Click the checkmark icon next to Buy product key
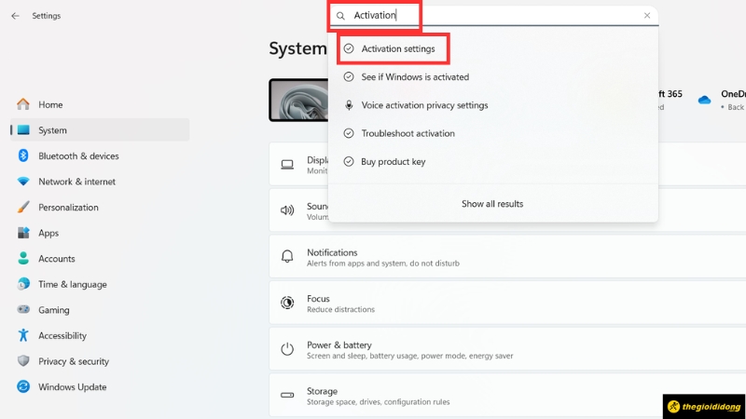This screenshot has width=746, height=419. (x=349, y=161)
